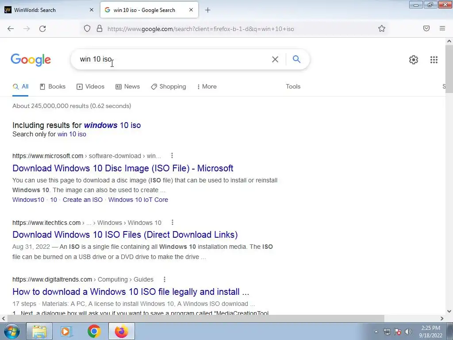
Task: Click the vertical scrollbar down arrow
Action: [x=449, y=311]
